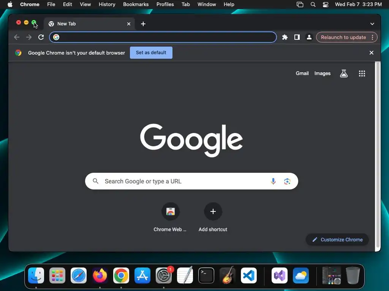Screen dimensions: 389x291
Task: Open the Help menu
Action: [229, 5]
